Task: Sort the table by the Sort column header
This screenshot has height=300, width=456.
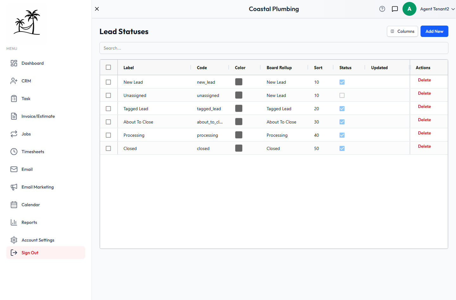Action: 318,68
